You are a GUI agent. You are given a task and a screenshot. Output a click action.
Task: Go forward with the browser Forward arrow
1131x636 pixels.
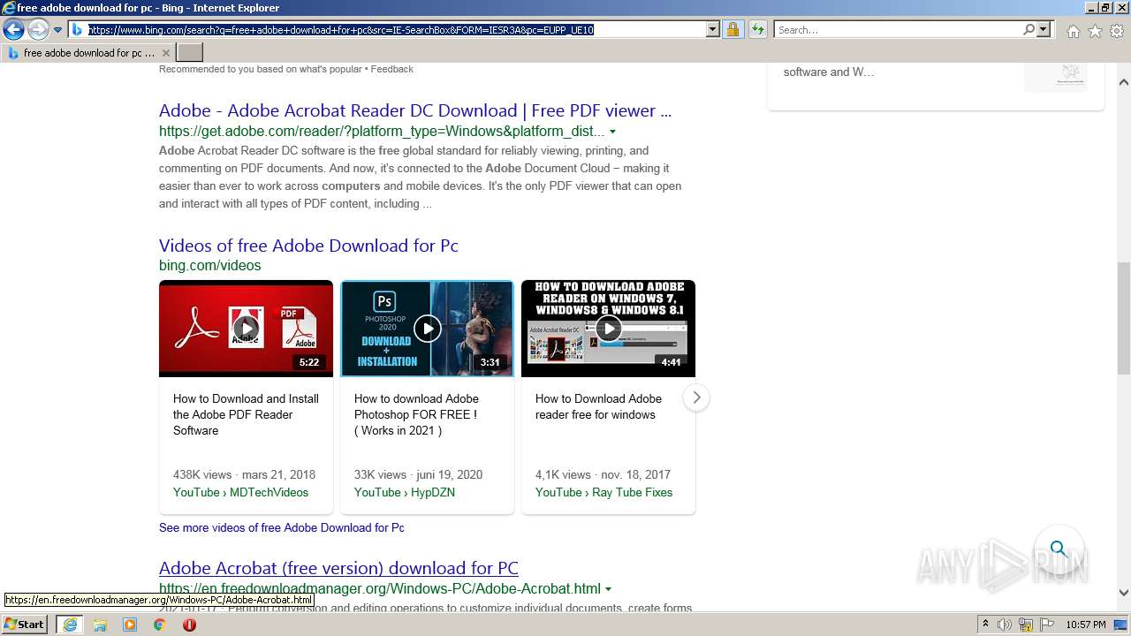pos(38,30)
